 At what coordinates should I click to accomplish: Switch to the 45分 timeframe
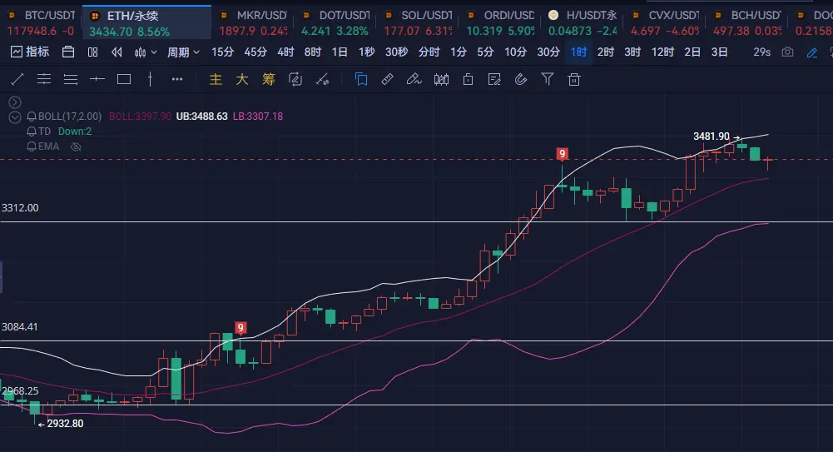coord(255,52)
